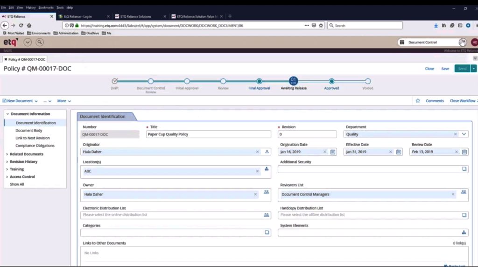Open the group picker icon for Reviewers List
Screen dimensions: 478x267
tap(464, 192)
